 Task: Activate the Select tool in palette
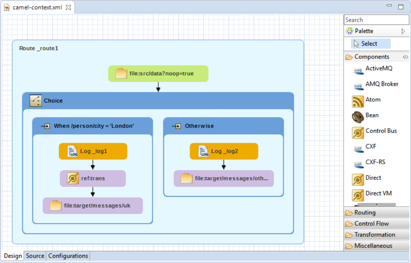pos(365,44)
